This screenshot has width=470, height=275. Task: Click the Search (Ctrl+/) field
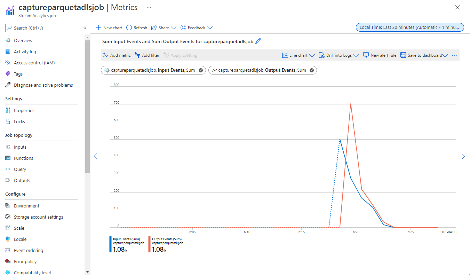click(41, 28)
